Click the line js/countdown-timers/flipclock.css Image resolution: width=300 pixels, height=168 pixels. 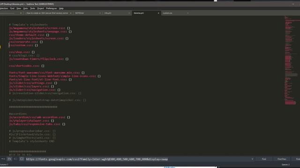(38, 59)
